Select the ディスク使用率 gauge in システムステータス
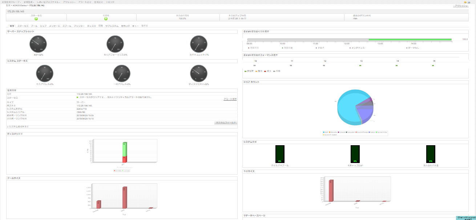 (x=199, y=74)
